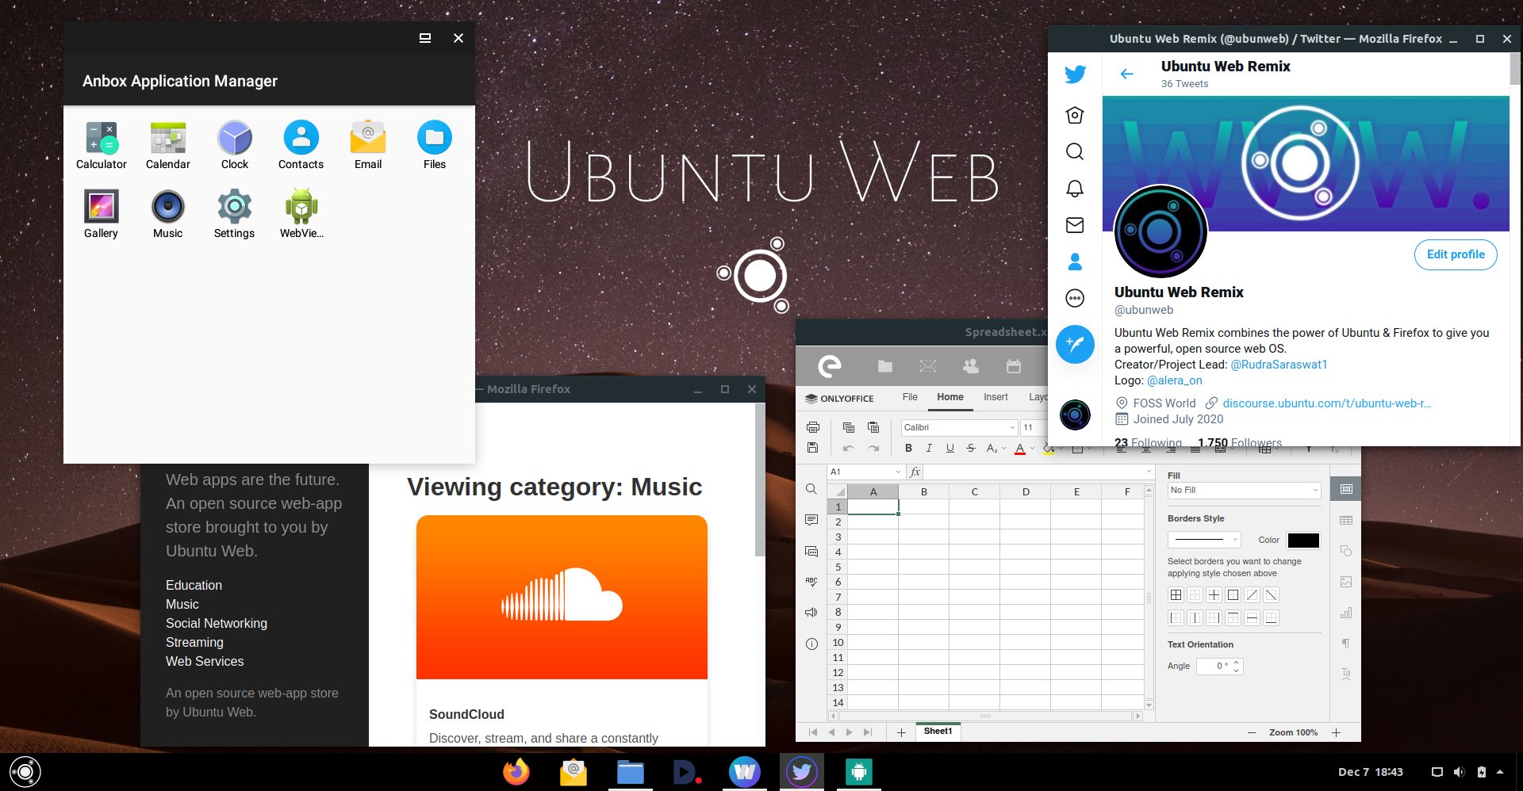Click the black border Color swatch
This screenshot has height=791, width=1523.
1303,541
